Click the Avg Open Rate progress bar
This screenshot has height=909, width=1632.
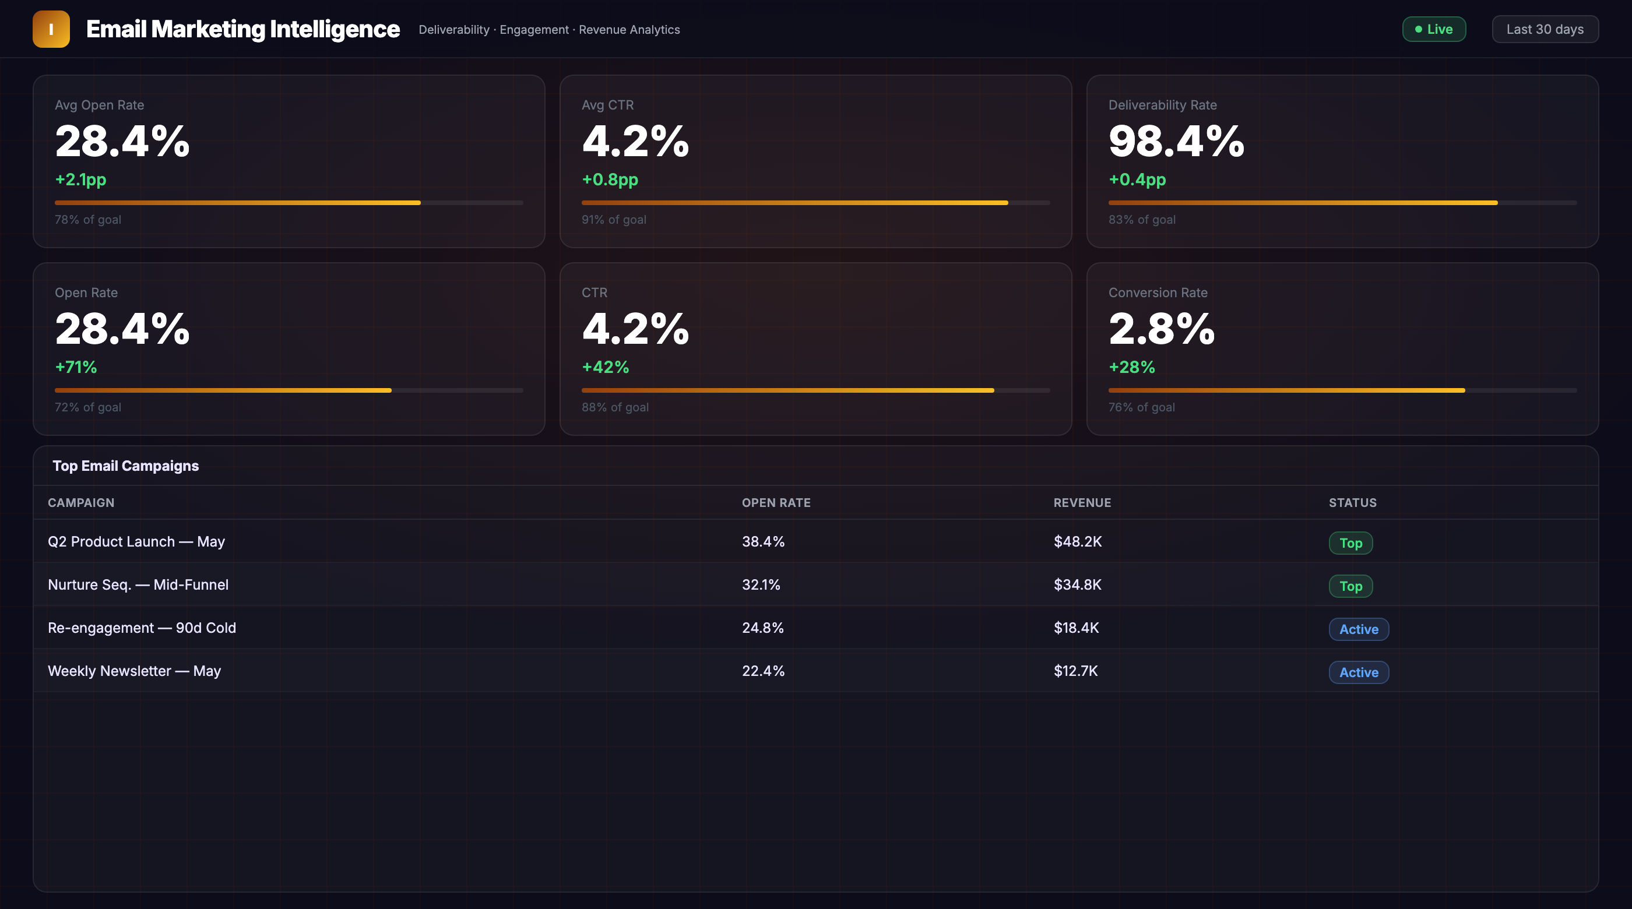click(289, 203)
